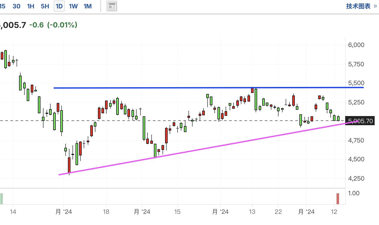Switch to the 1H timeframe
379x225 pixels.
click(x=31, y=6)
